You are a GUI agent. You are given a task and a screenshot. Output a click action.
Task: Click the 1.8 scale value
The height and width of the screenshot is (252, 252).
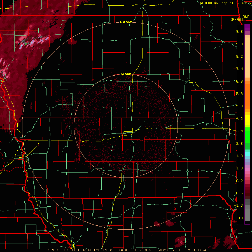[x=239, y=156]
